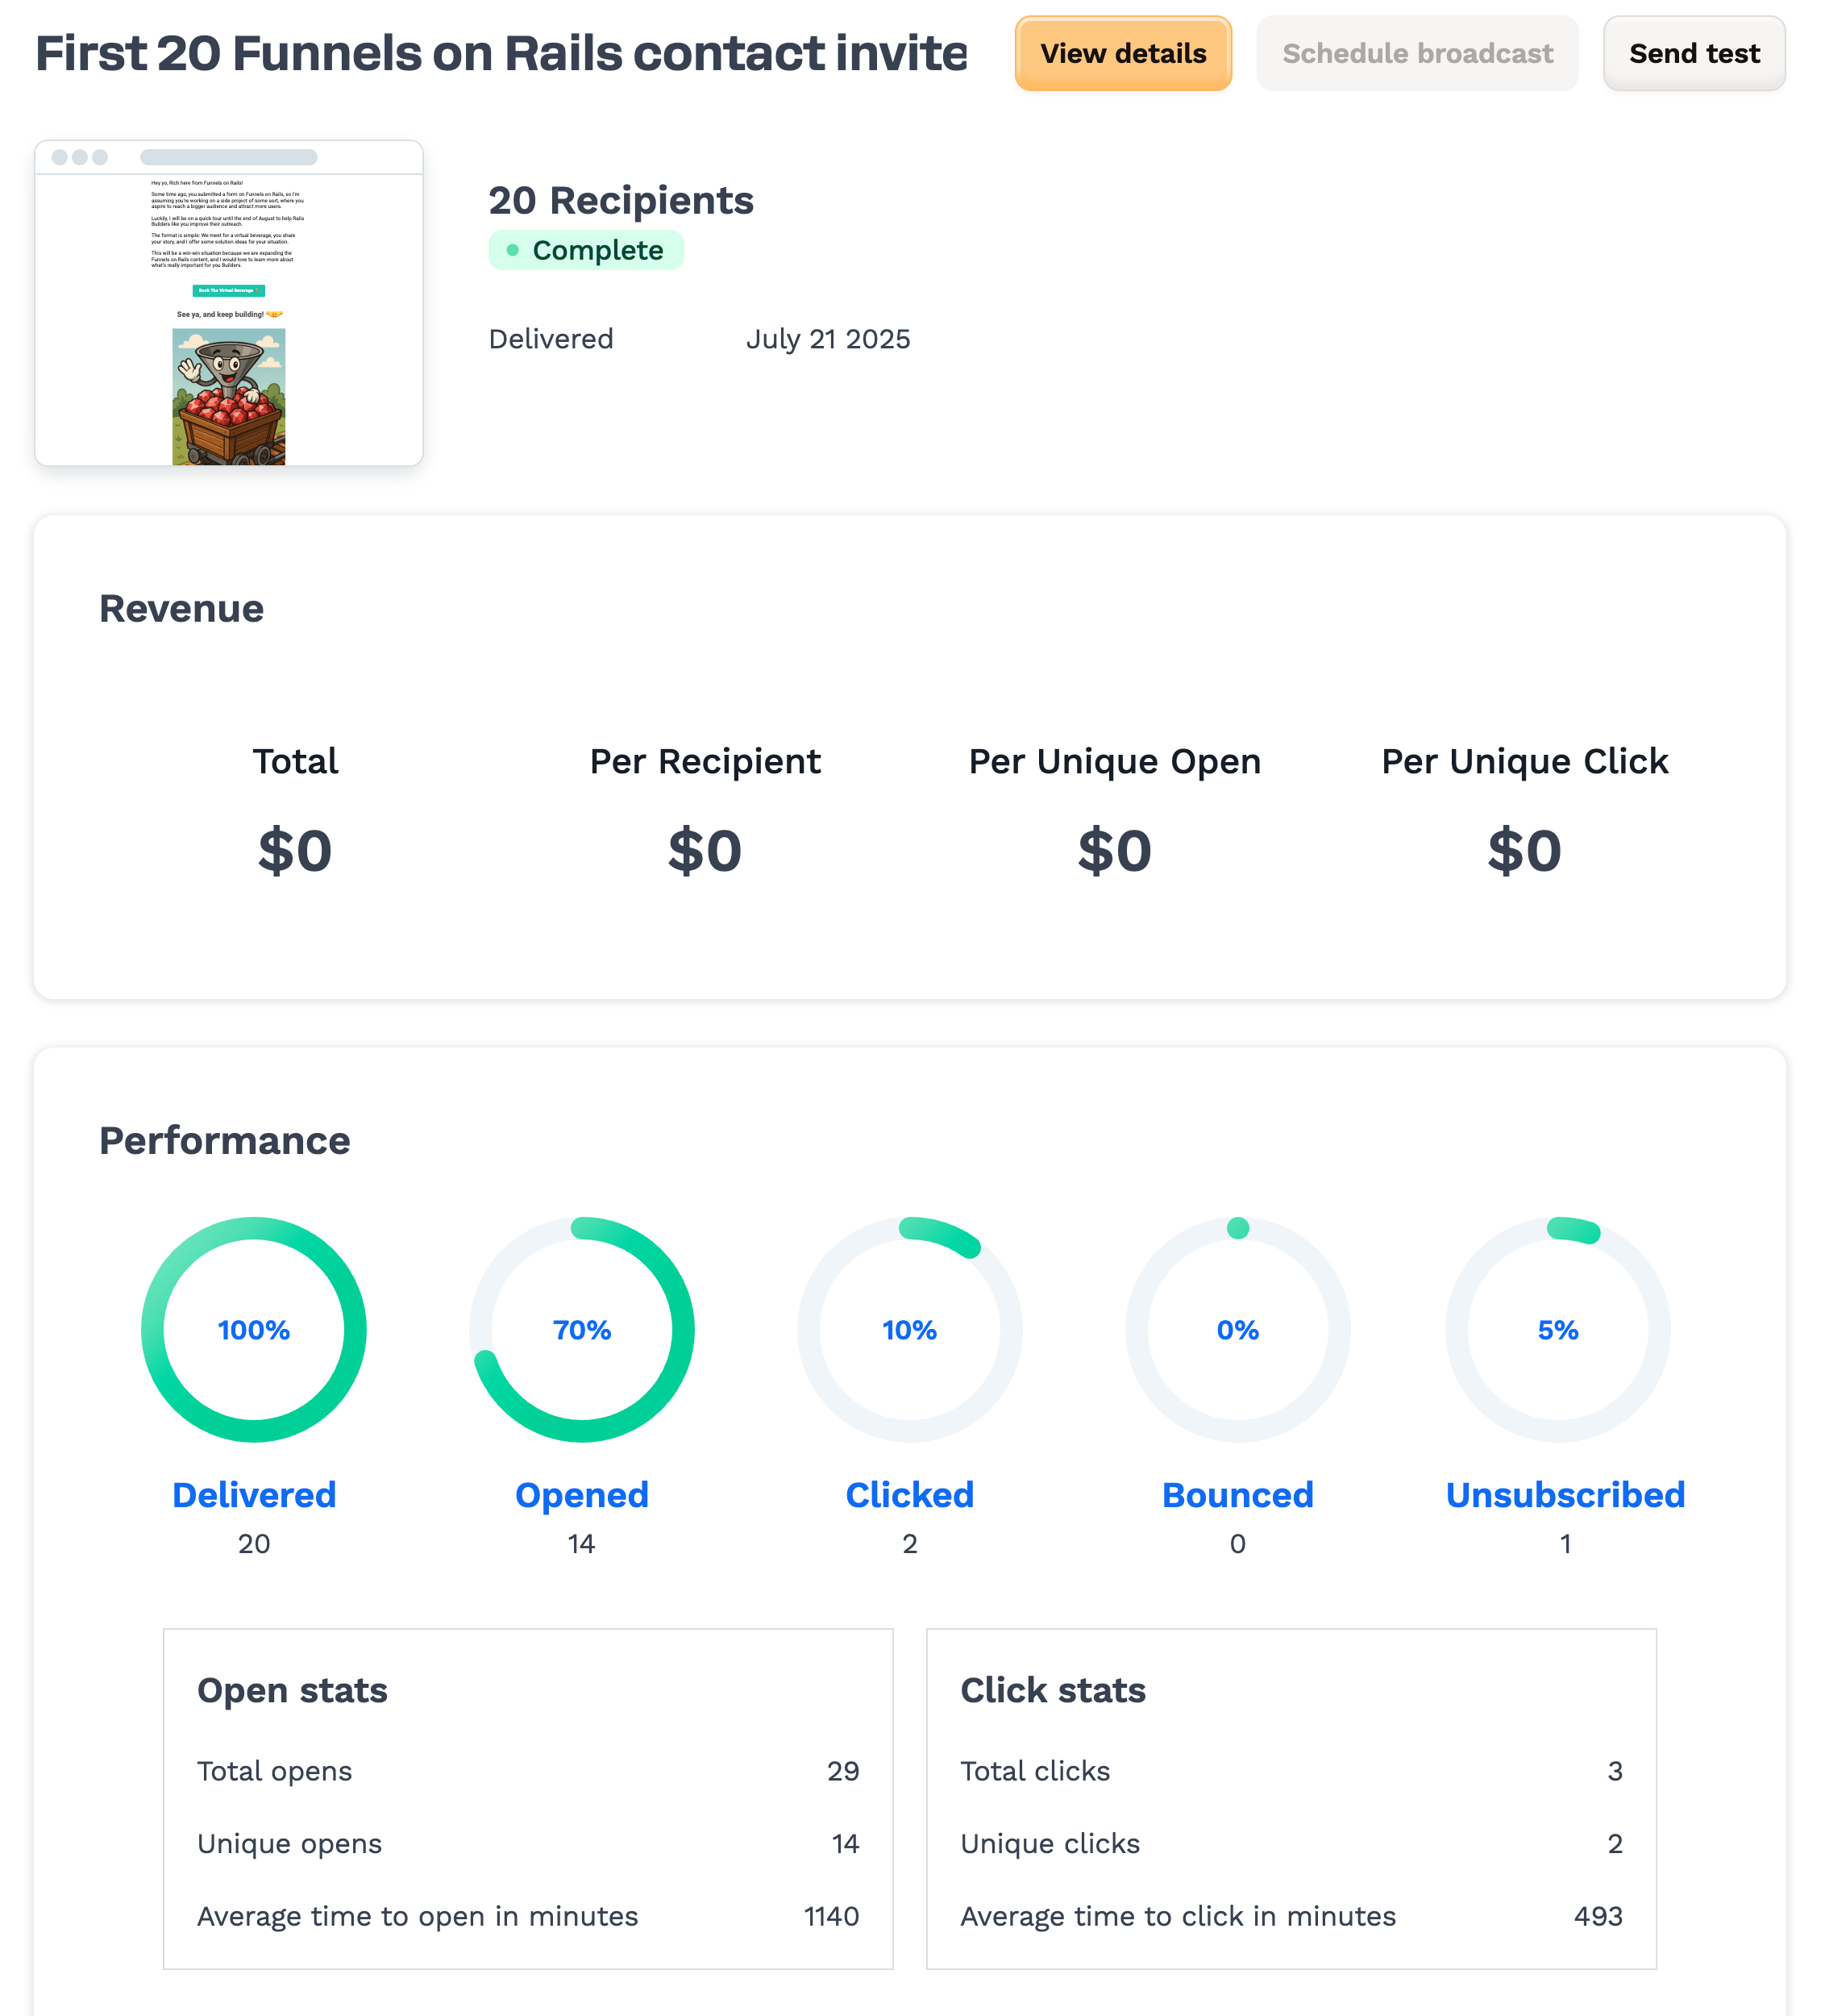Click the 20 Recipients heading
The width and height of the screenshot is (1825, 2016).
coord(621,200)
